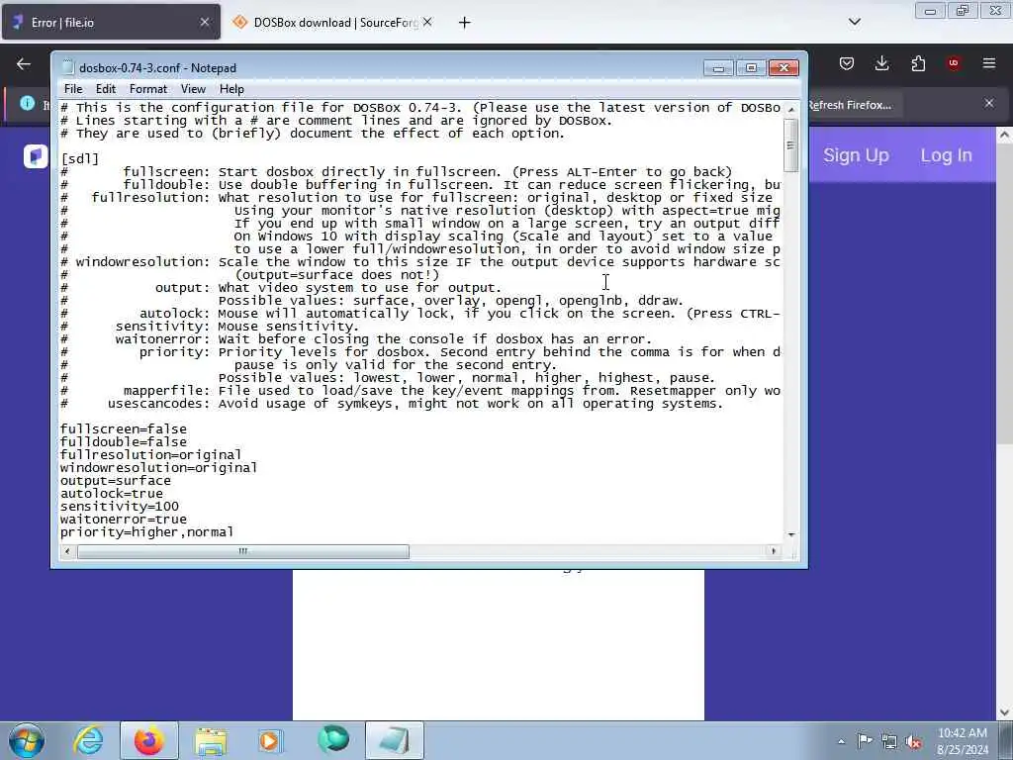Click the info icon on the notification bar
Image resolution: width=1013 pixels, height=760 pixels.
[27, 103]
